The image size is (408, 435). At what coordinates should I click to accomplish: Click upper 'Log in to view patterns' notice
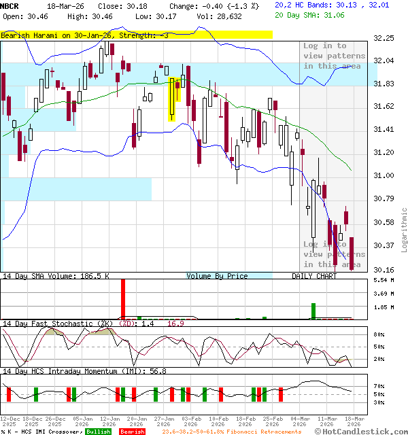tap(334, 56)
